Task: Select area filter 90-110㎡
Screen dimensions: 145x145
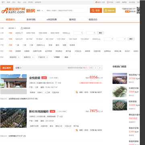Action: point(50,39)
